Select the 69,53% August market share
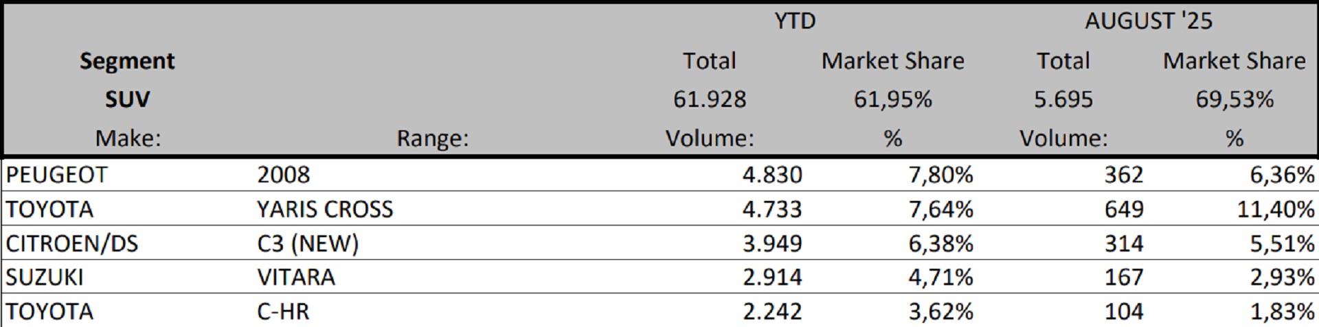The width and height of the screenshot is (1319, 327). pyautogui.click(x=1234, y=99)
